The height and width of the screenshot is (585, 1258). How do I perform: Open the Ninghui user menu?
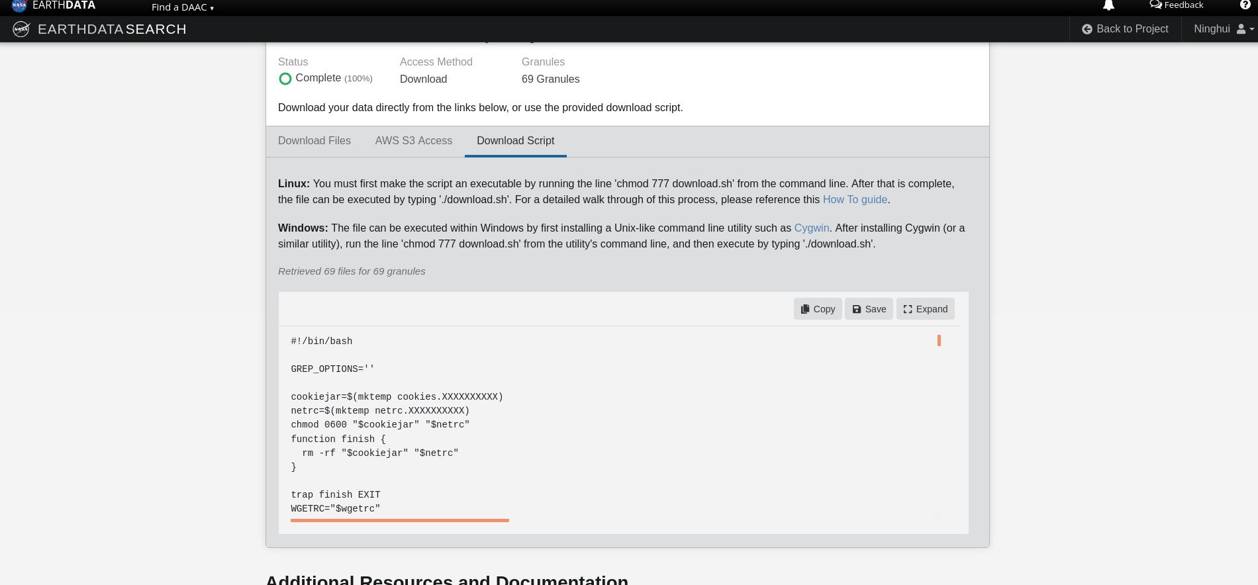1224,29
